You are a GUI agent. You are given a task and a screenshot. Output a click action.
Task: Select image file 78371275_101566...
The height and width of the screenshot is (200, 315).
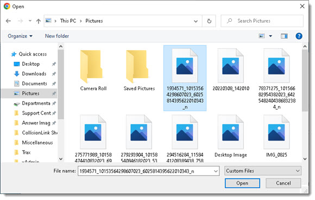pyautogui.click(x=276, y=79)
